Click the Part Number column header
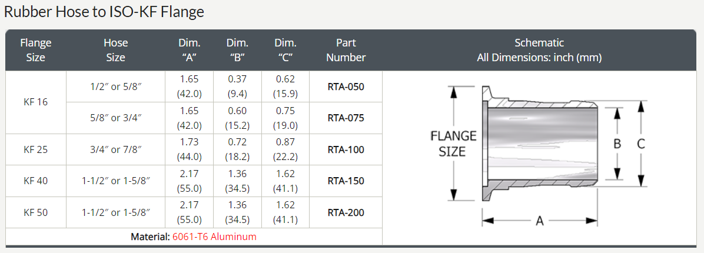 [x=346, y=50]
